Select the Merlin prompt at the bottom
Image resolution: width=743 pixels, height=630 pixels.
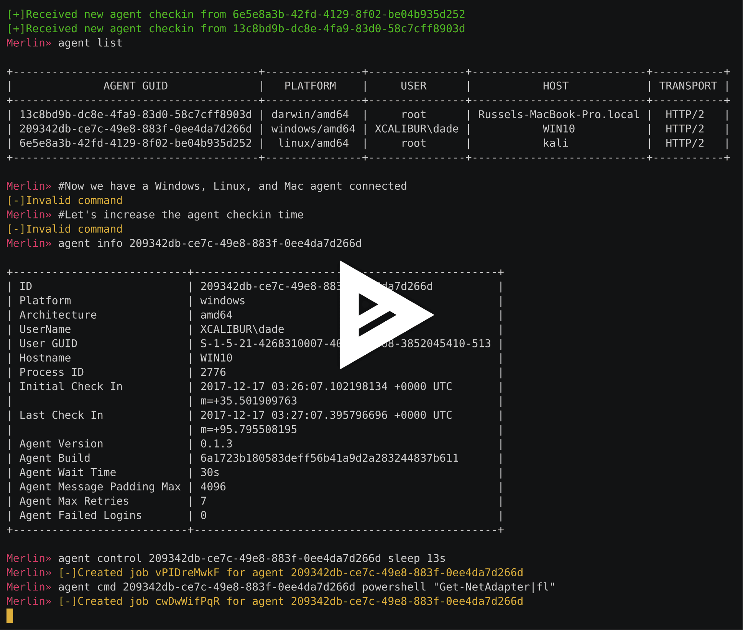pyautogui.click(x=27, y=601)
